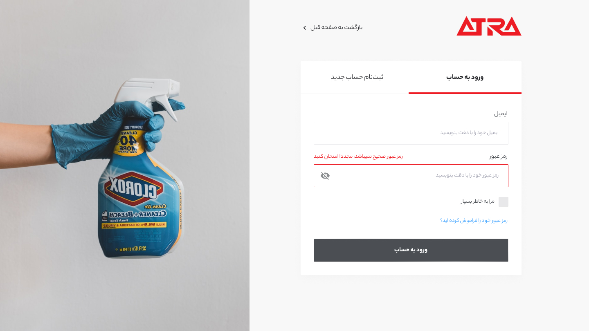589x331 pixels.
Task: Focus the email input field
Action: click(411, 133)
